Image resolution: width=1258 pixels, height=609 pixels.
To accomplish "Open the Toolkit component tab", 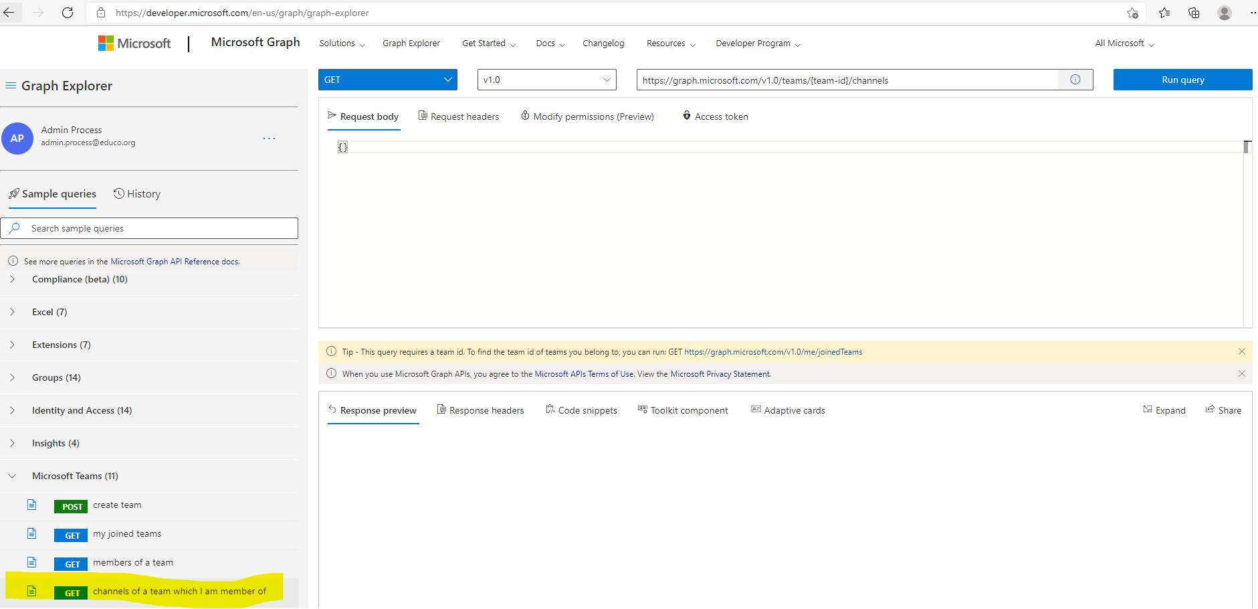I will point(683,410).
